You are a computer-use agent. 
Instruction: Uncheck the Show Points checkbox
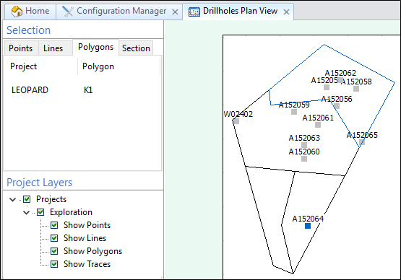54,225
